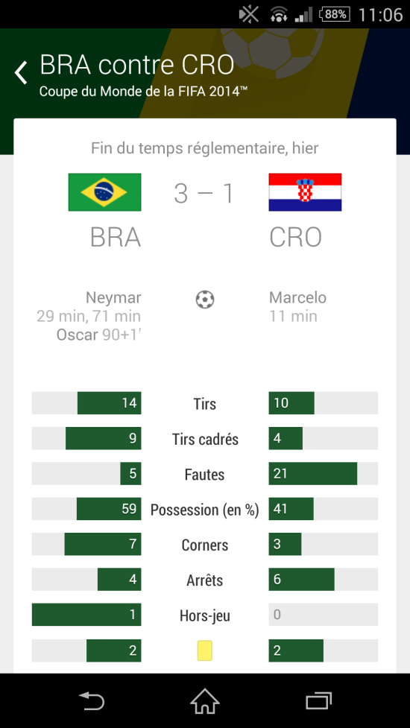This screenshot has height=728, width=410.
Task: Tap the yellow card icon
Action: pos(205,651)
